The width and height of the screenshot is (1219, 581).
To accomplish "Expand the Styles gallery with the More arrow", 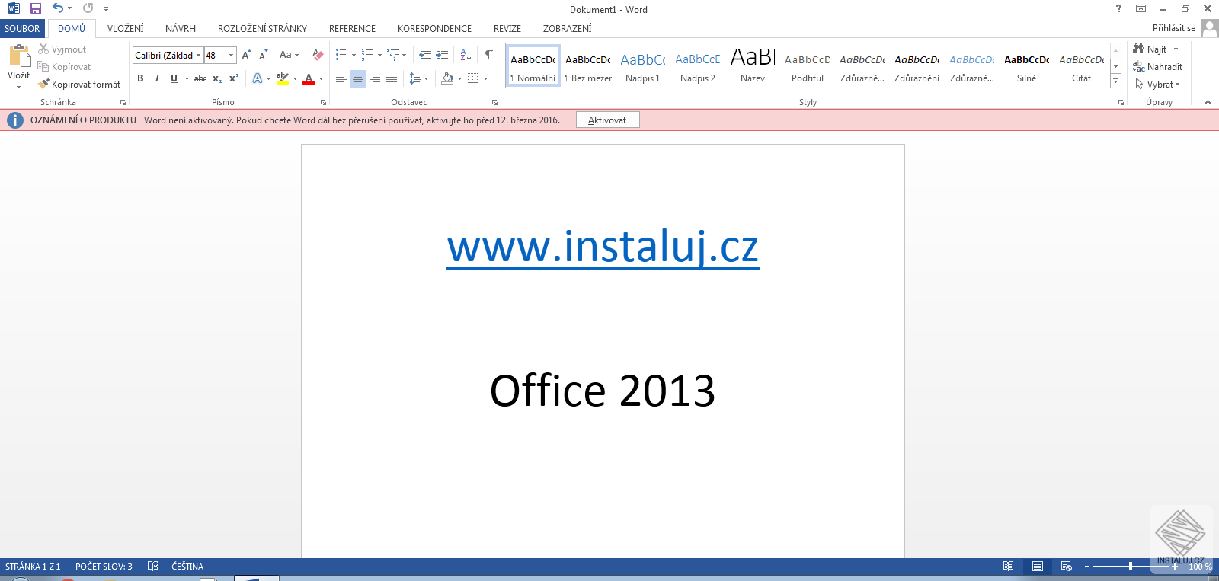I will point(1115,81).
